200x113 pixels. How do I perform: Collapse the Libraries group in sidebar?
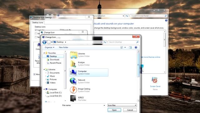(44, 69)
